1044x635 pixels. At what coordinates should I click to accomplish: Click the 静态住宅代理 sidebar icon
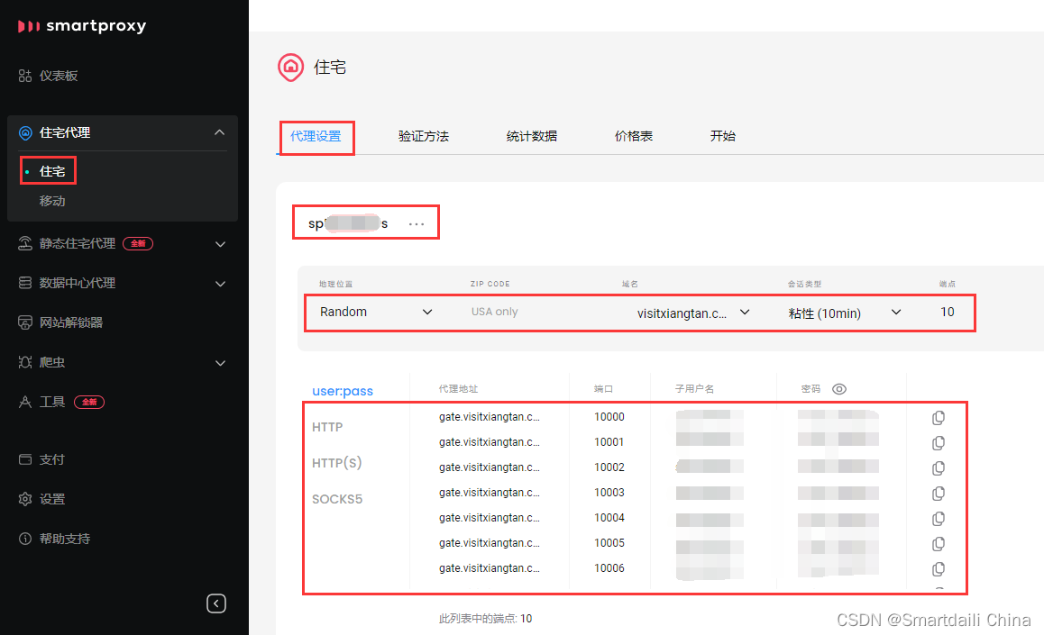click(25, 243)
